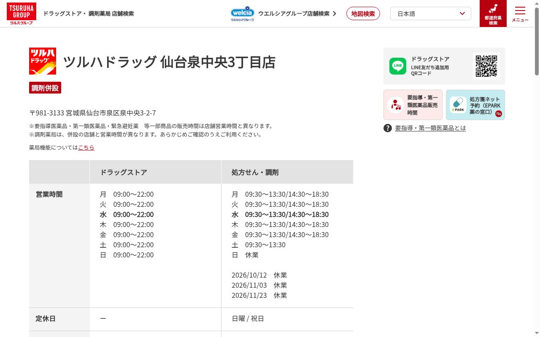Click the Tsuruha Group logo
Image resolution: width=540 pixels, height=337 pixels.
pyautogui.click(x=22, y=13)
